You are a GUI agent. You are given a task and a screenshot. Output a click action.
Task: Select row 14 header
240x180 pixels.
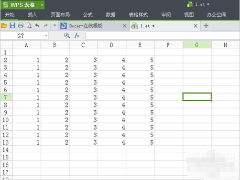pyautogui.click(x=6, y=149)
